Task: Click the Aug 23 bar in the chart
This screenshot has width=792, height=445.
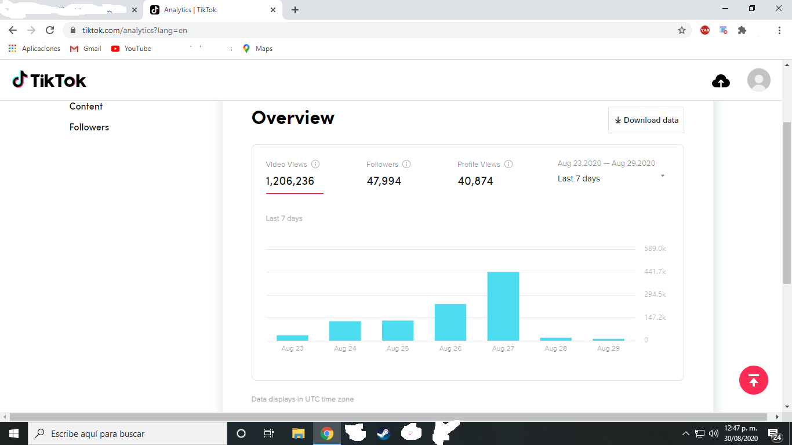Action: [292, 338]
